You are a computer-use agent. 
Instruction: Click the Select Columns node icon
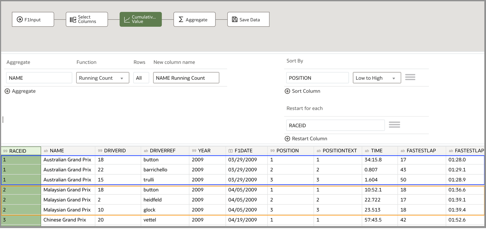tap(73, 19)
